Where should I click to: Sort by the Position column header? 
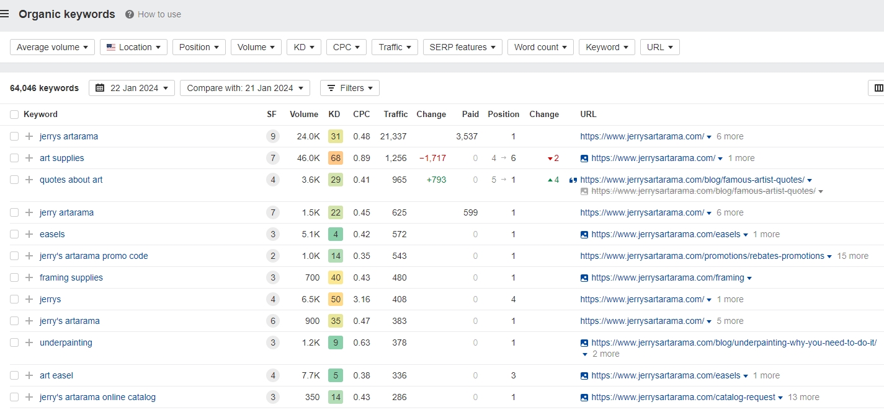pyautogui.click(x=504, y=114)
